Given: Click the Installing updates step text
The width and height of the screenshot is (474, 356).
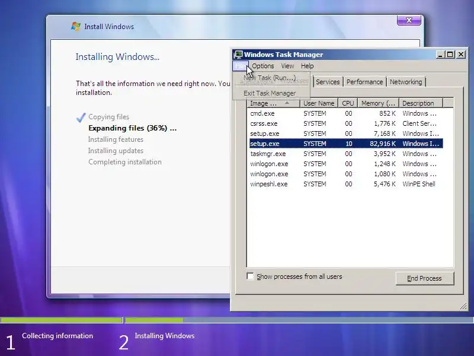Looking at the screenshot, I should (116, 151).
